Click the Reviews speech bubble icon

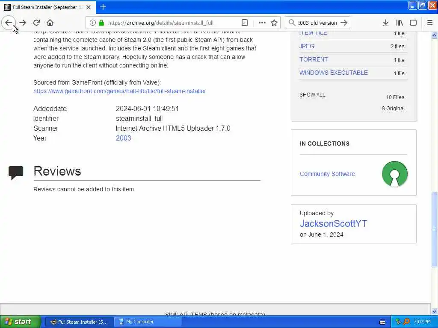[16, 173]
